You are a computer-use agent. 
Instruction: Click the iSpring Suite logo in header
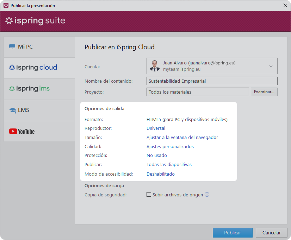click(x=35, y=21)
